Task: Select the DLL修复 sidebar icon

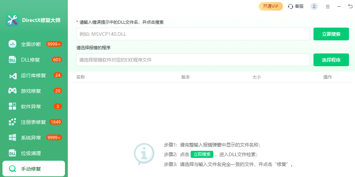Action: point(12,60)
